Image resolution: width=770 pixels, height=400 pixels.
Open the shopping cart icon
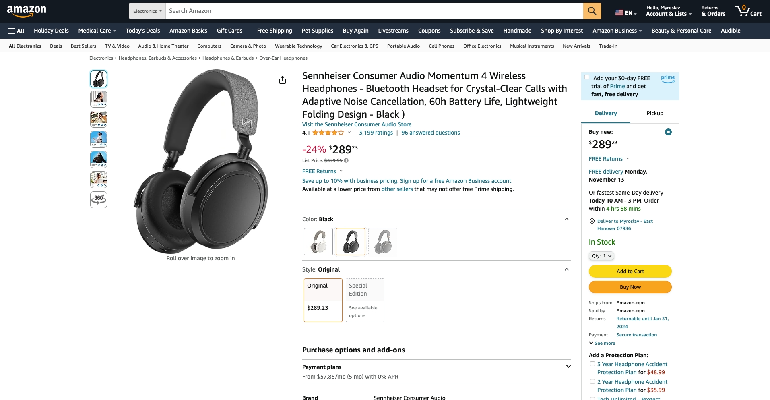pos(748,11)
